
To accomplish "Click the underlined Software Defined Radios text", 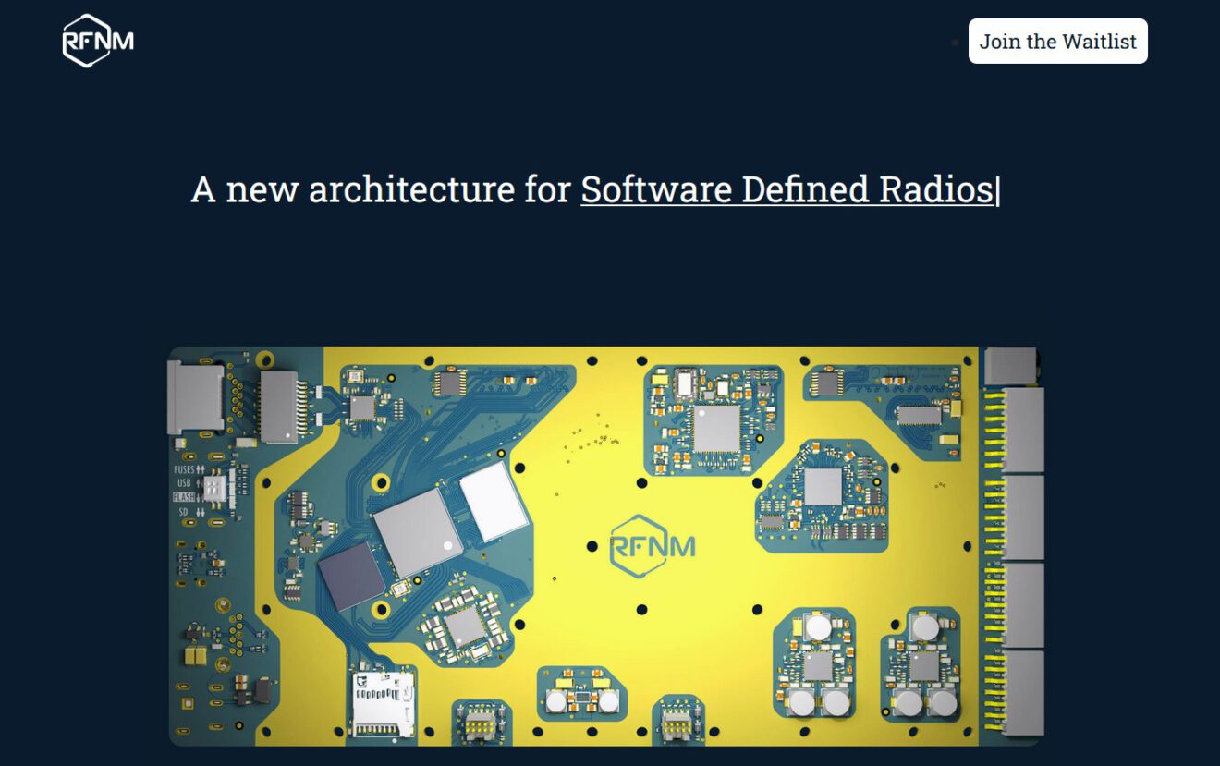I will (x=787, y=189).
